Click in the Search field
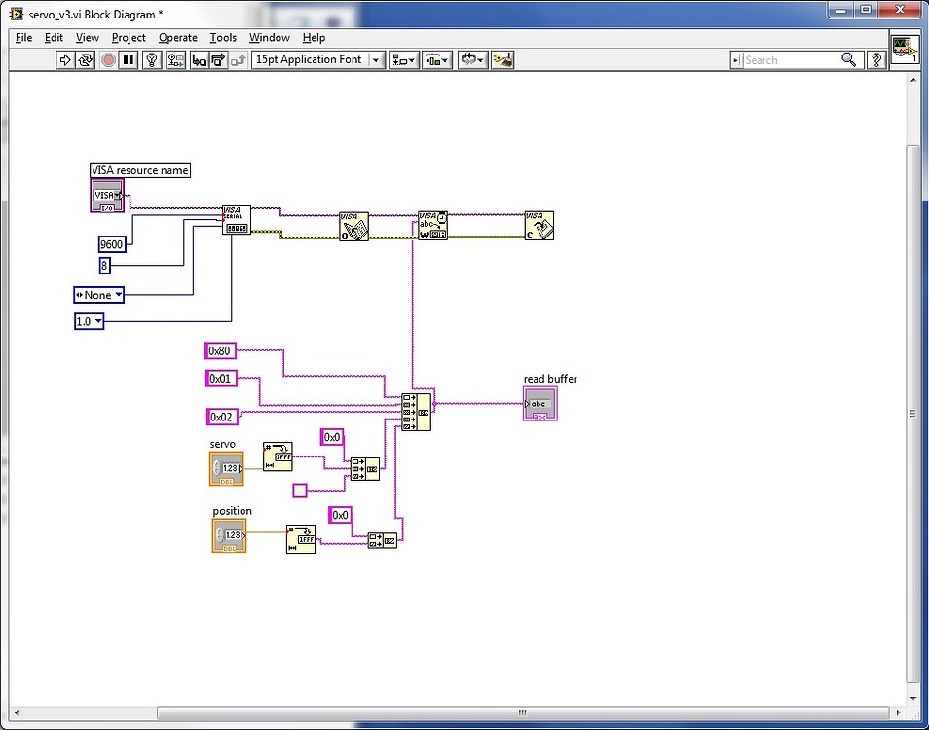 [x=791, y=60]
